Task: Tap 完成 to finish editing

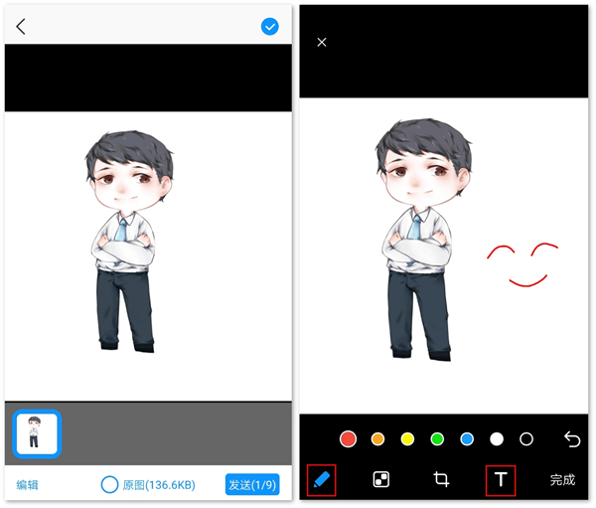Action: (x=562, y=480)
